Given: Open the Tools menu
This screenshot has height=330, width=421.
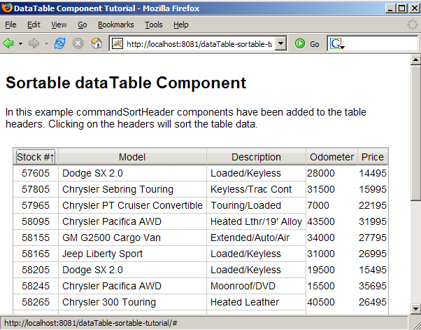Looking at the screenshot, I should (x=153, y=25).
